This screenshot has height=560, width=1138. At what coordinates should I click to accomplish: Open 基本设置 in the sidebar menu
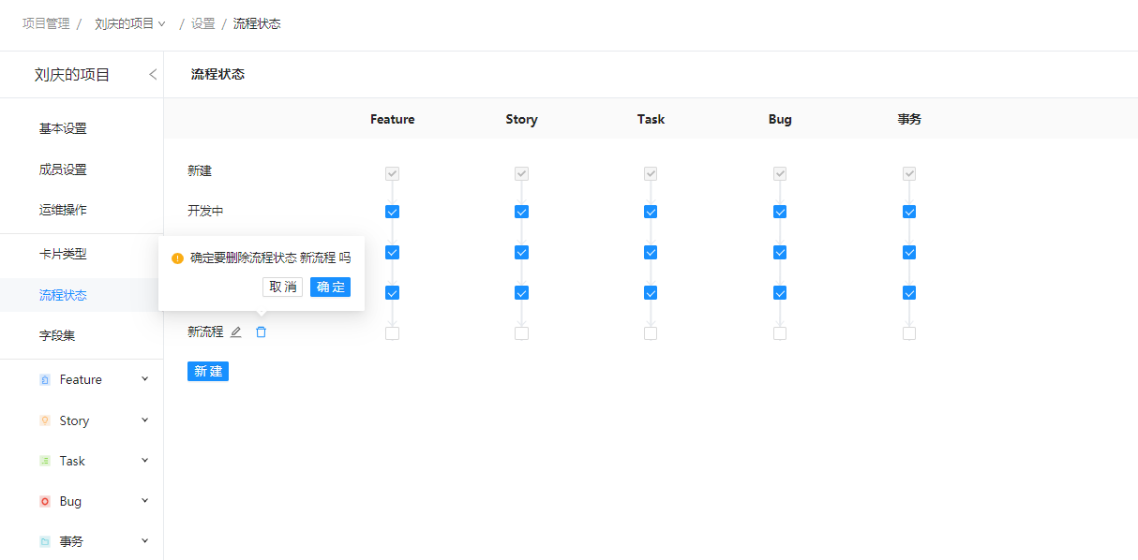[x=63, y=129]
